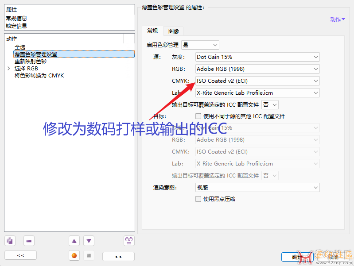Open source RGB Adobe RGB (1998) dropdown
354x266 pixels.
pos(257,69)
